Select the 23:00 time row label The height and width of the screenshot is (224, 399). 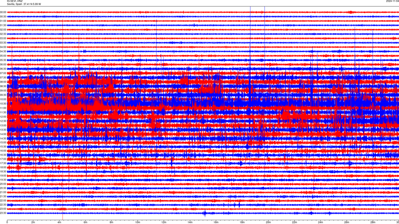(3, 209)
